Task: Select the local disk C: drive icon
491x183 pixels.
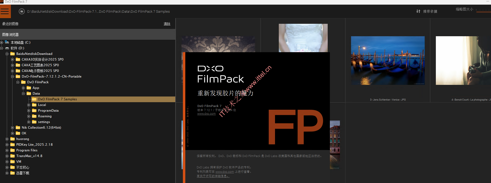Action: [x=7, y=42]
